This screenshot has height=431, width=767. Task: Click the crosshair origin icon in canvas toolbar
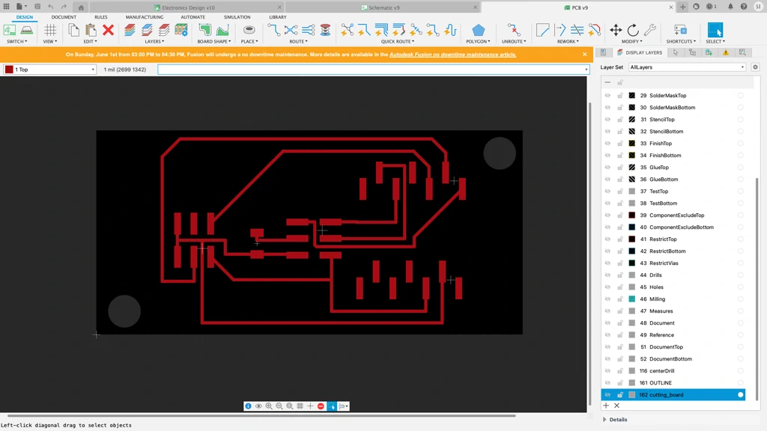pos(311,406)
